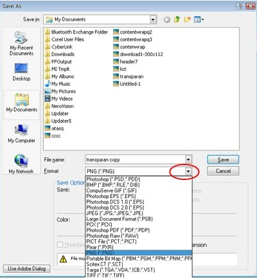Image resolution: width=257 pixels, height=278 pixels.
Task: Expand the File name history dropdown
Action: pos(188,160)
